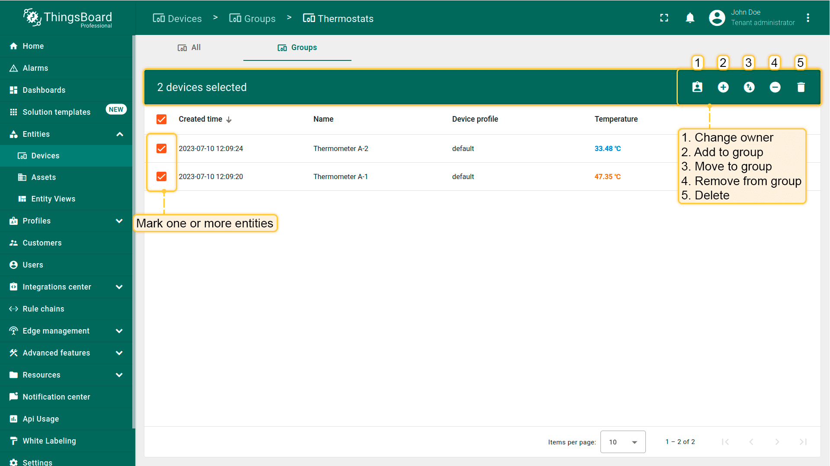Switch to the All devices tab
This screenshot has width=830, height=466.
tap(189, 47)
